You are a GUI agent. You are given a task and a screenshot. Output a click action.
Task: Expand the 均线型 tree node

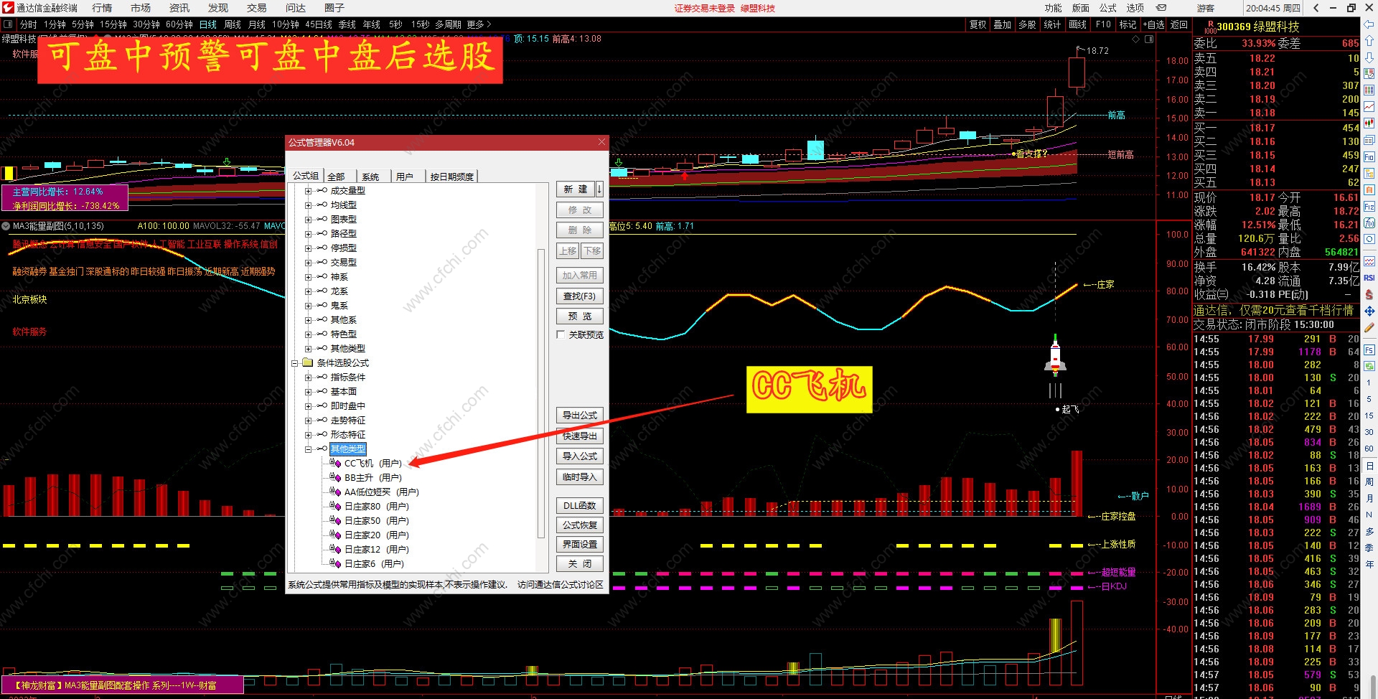coord(308,205)
